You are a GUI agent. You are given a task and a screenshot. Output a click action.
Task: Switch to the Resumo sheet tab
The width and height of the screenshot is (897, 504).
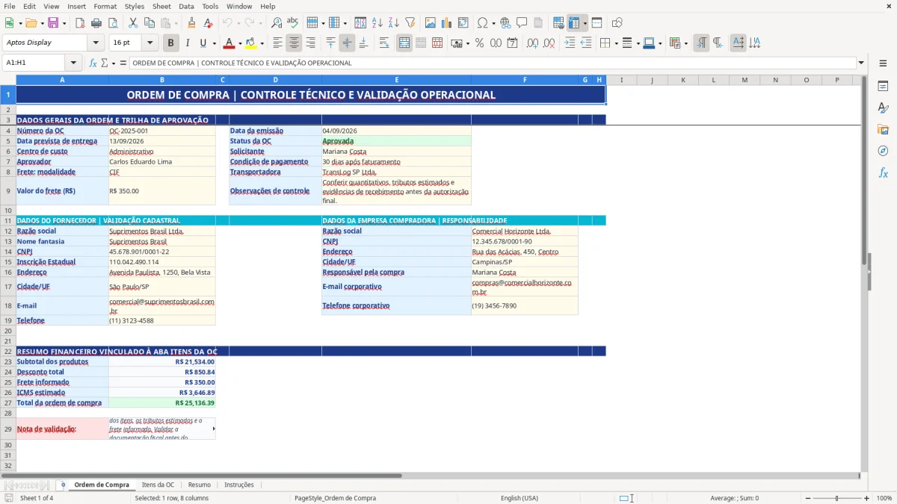(x=200, y=485)
